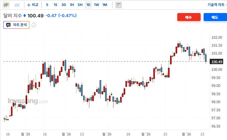Click the 99.00 price axis label
The height and width of the screenshot is (140, 227).
(x=217, y=86)
